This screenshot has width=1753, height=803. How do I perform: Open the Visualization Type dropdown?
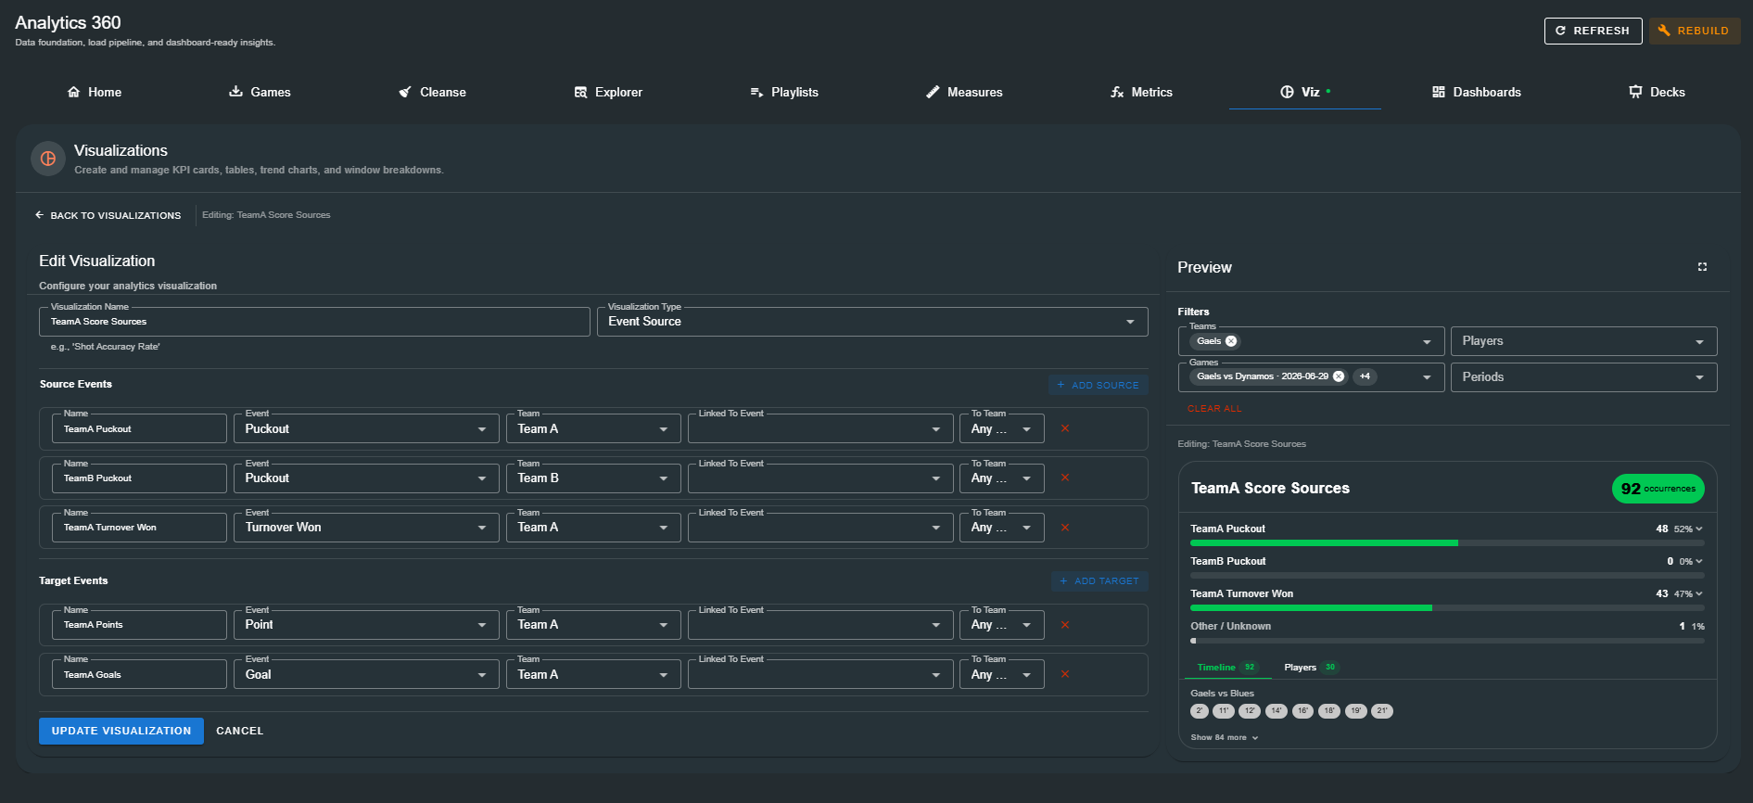(x=872, y=322)
